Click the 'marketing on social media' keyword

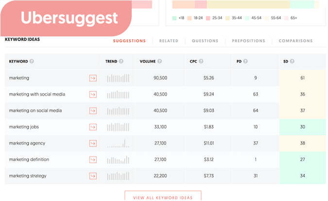coord(35,111)
